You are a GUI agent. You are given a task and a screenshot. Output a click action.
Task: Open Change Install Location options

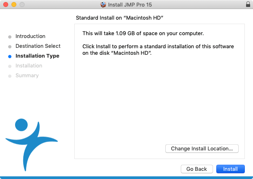(202, 148)
